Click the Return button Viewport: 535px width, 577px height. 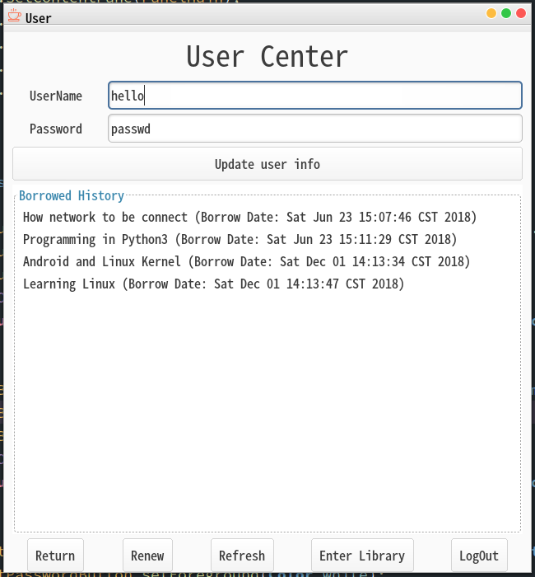coord(55,556)
